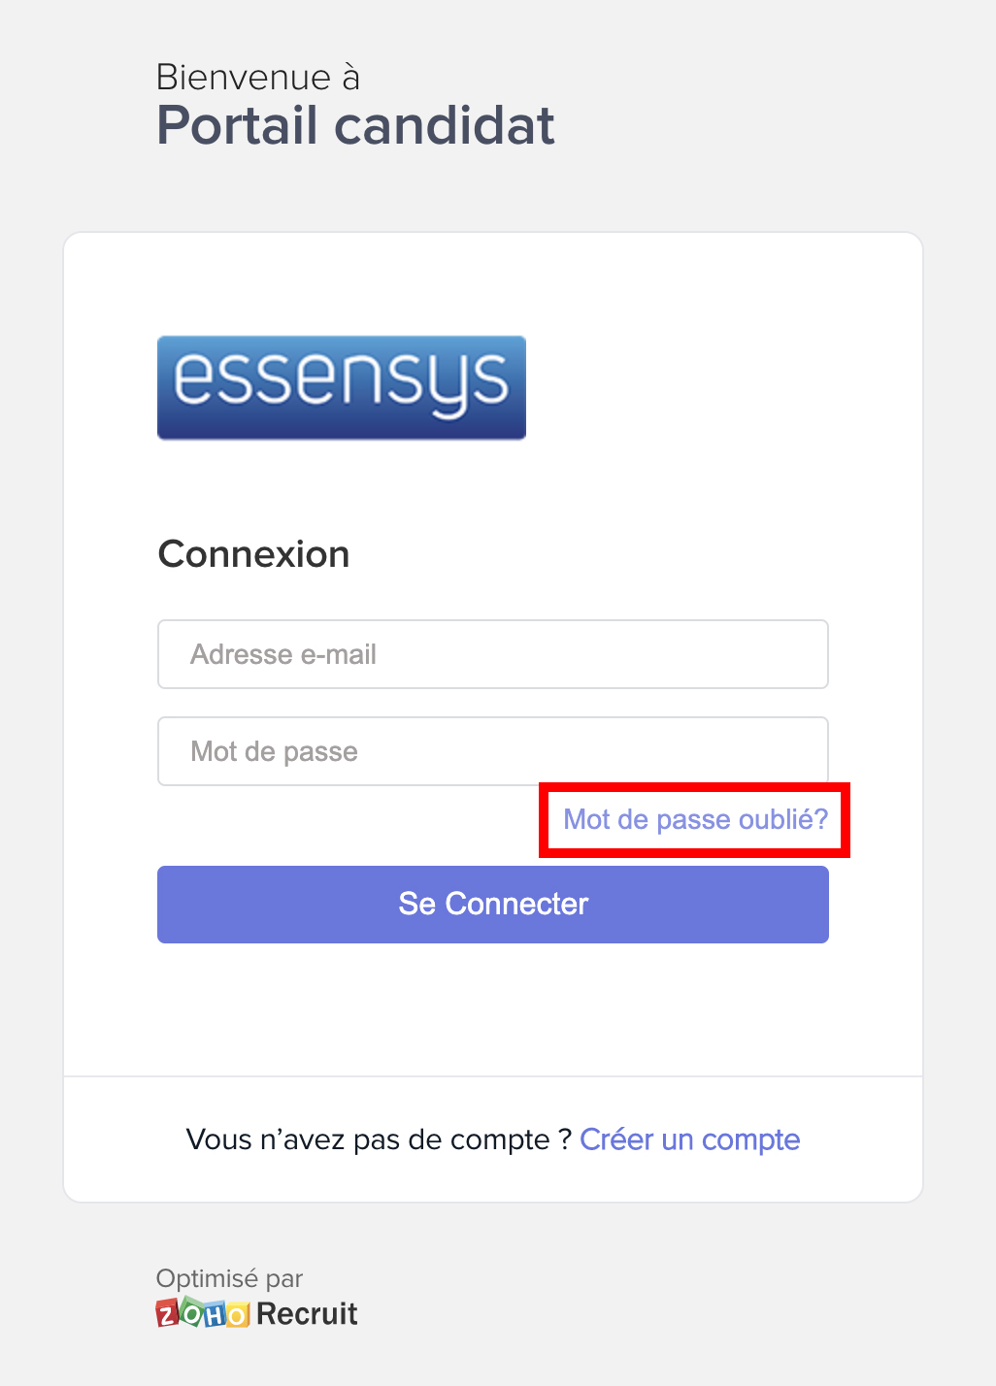This screenshot has height=1386, width=996.
Task: Focus the Mot de passe field
Action: pos(492,751)
